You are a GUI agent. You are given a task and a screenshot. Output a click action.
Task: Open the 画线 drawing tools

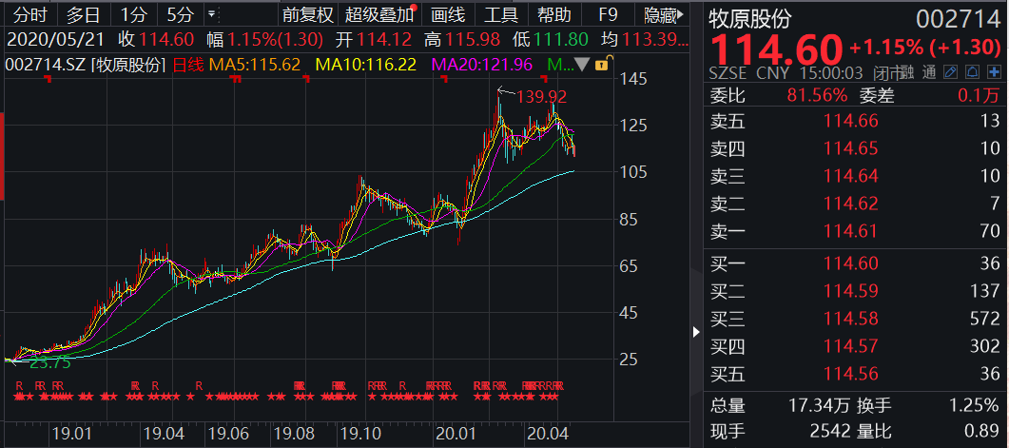click(x=448, y=15)
